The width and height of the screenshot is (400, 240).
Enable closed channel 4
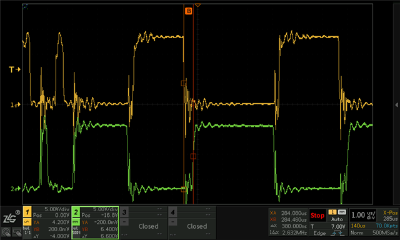172,212
